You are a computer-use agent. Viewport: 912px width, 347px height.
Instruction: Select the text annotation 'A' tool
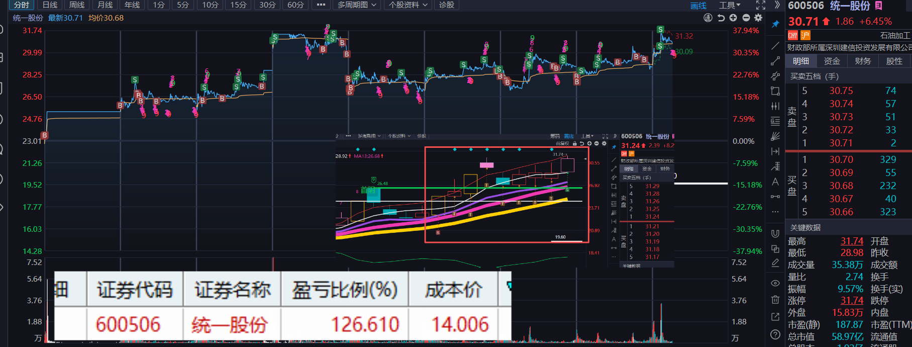775,182
